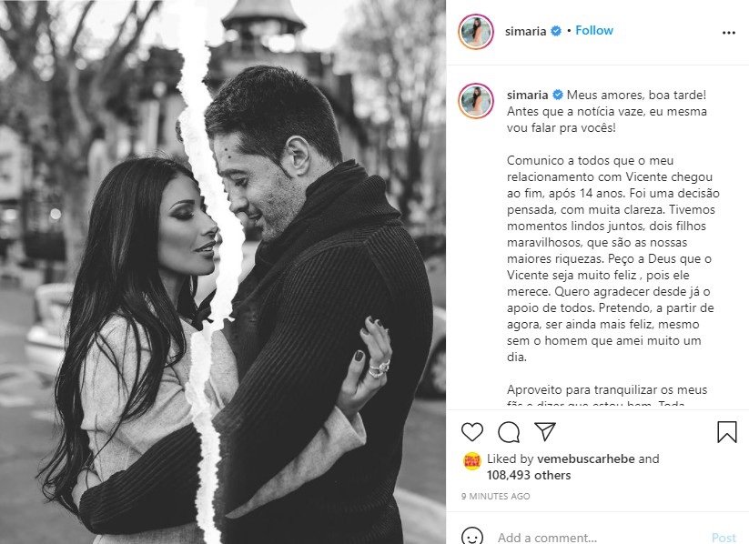749x544 pixels.
Task: Click the 9 minutes ago timestamp
Action: [x=496, y=496]
